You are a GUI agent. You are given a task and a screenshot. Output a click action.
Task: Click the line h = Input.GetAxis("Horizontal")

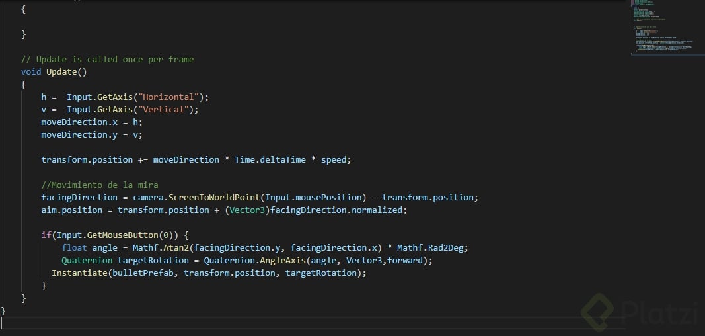(x=126, y=97)
